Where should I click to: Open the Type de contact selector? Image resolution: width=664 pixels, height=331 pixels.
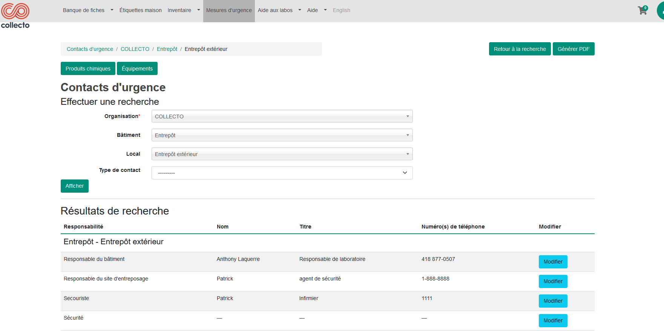282,173
